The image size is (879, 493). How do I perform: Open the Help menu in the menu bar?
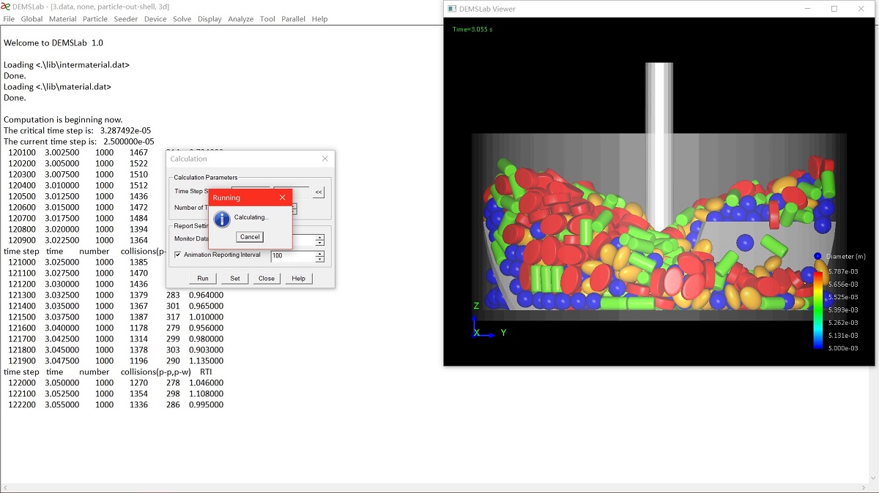tap(320, 19)
